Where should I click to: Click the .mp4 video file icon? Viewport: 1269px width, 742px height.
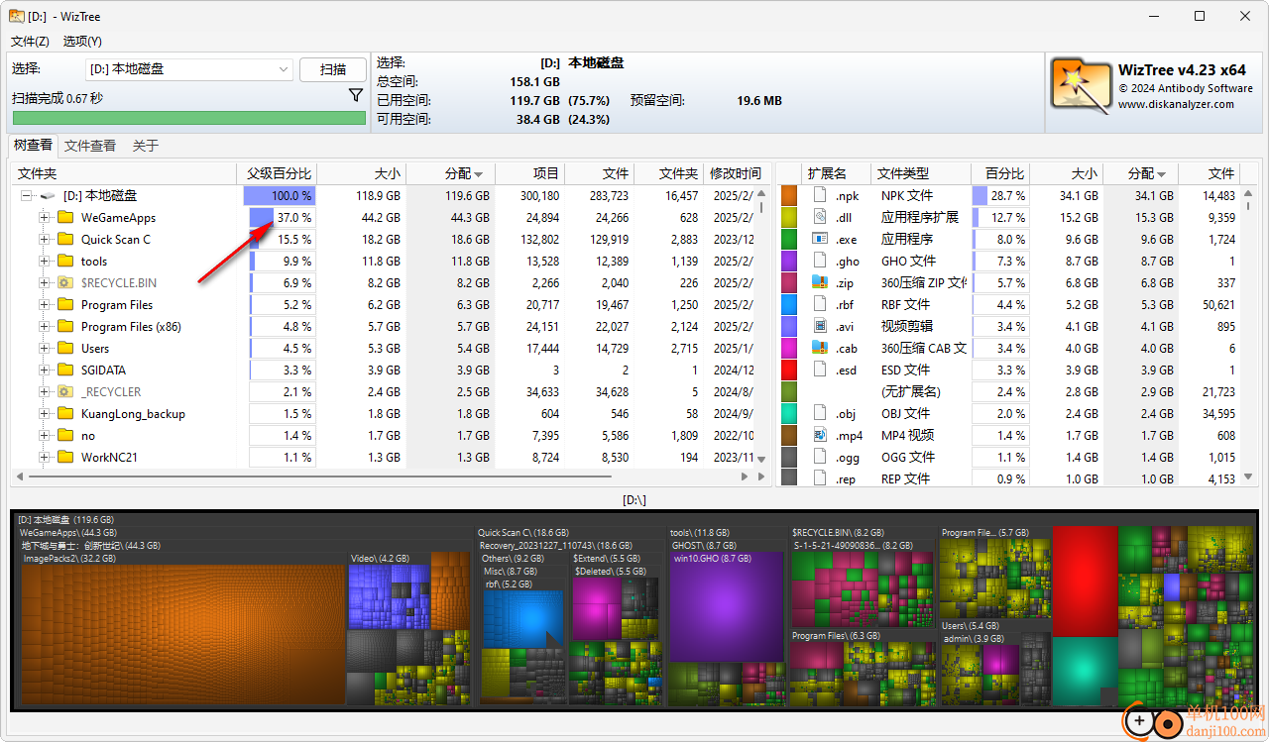pos(820,435)
